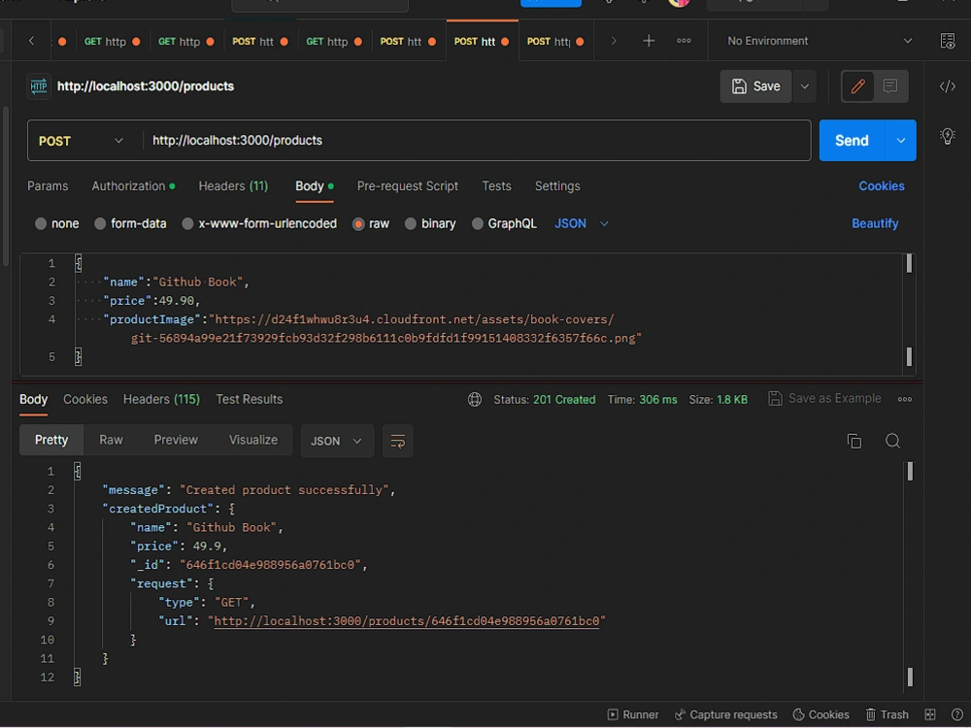The image size is (971, 728).
Task: Switch to response Cookies tab
Action: (x=85, y=399)
